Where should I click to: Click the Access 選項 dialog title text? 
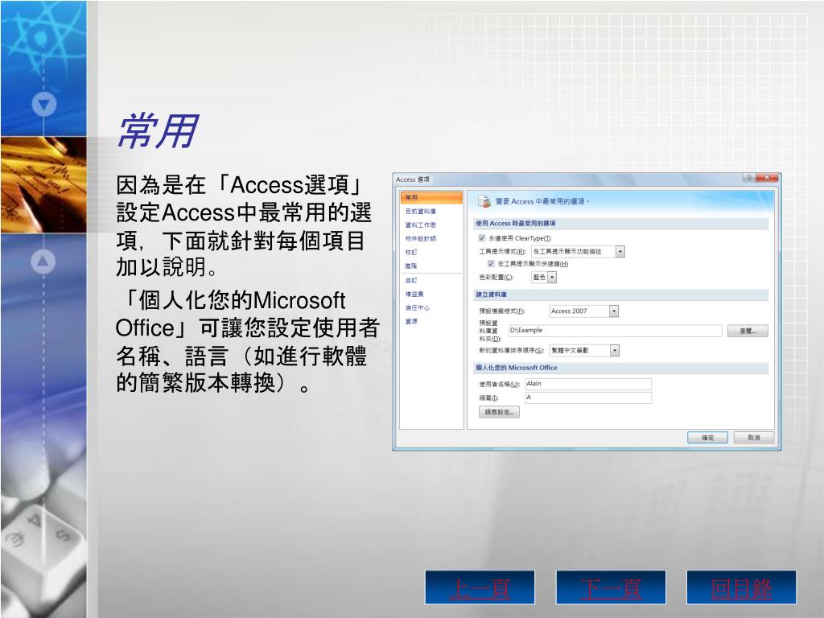coord(413,179)
